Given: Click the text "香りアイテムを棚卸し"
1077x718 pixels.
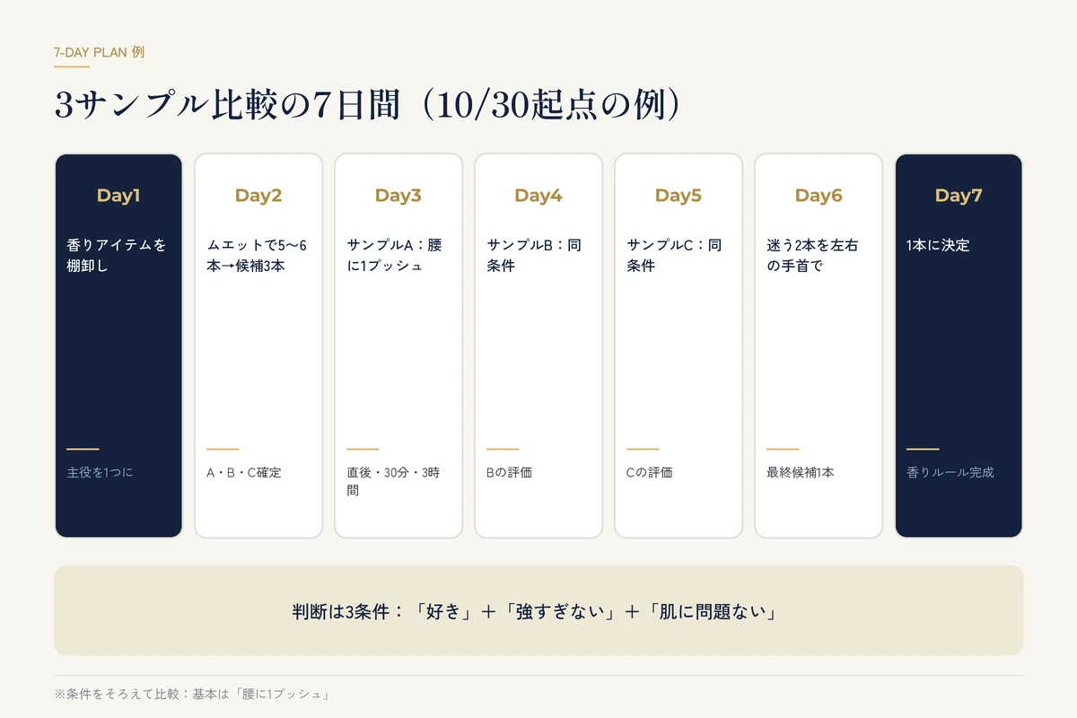Looking at the screenshot, I should point(117,255).
